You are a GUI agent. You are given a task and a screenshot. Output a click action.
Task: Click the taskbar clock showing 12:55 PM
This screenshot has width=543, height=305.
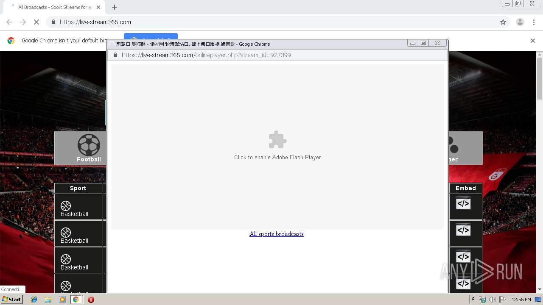click(x=521, y=299)
